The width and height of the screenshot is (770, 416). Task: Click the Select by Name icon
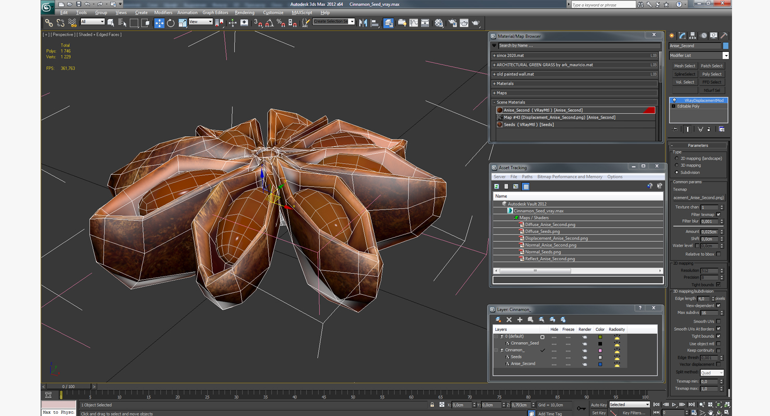click(x=122, y=23)
